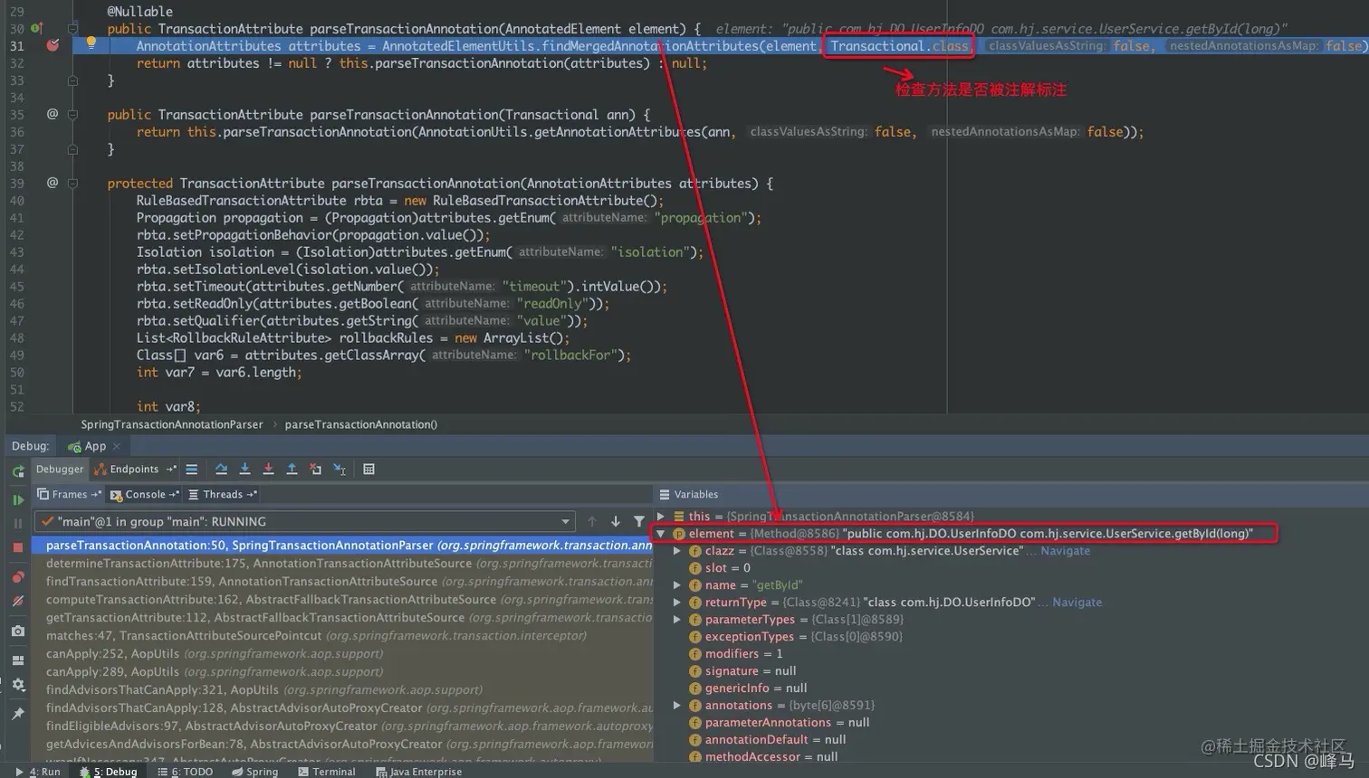Click the SpringTransactionAnnotationParser breadcrumb
This screenshot has height=778, width=1369.
coord(172,424)
